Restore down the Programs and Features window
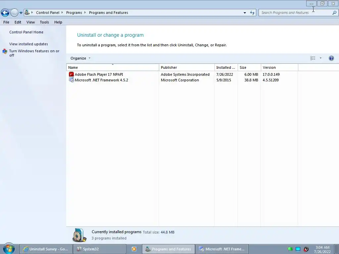 pos(322,3)
